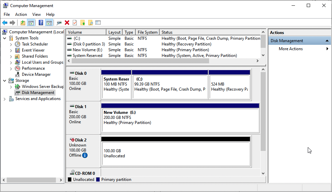This screenshot has width=332, height=192.
Task: Expand the Performance node
Action: pos(11,68)
